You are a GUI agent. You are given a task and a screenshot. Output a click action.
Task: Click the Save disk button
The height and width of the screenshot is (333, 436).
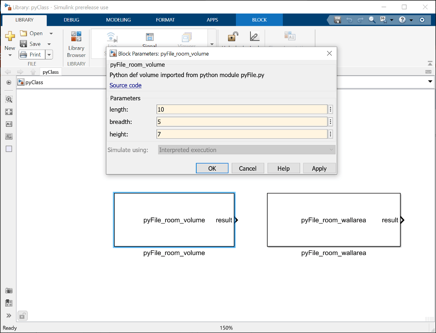tap(30, 44)
